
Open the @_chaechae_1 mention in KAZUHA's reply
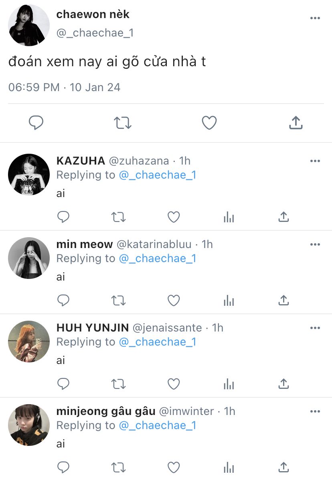(158, 175)
